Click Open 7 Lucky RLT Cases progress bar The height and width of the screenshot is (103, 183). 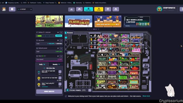(x=49, y=87)
